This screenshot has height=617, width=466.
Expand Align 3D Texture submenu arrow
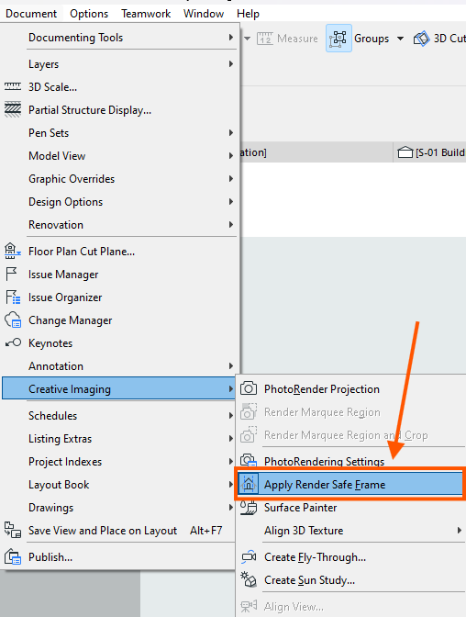[459, 531]
